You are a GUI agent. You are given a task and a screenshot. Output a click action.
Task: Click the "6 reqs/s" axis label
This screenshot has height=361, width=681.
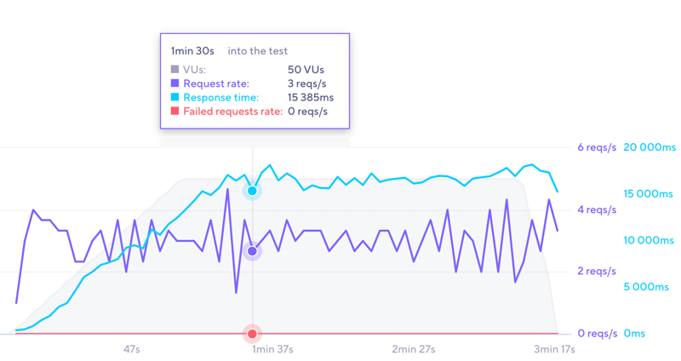(x=597, y=147)
